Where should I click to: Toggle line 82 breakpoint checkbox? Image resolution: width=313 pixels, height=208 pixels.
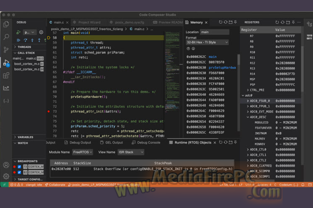click(20, 172)
